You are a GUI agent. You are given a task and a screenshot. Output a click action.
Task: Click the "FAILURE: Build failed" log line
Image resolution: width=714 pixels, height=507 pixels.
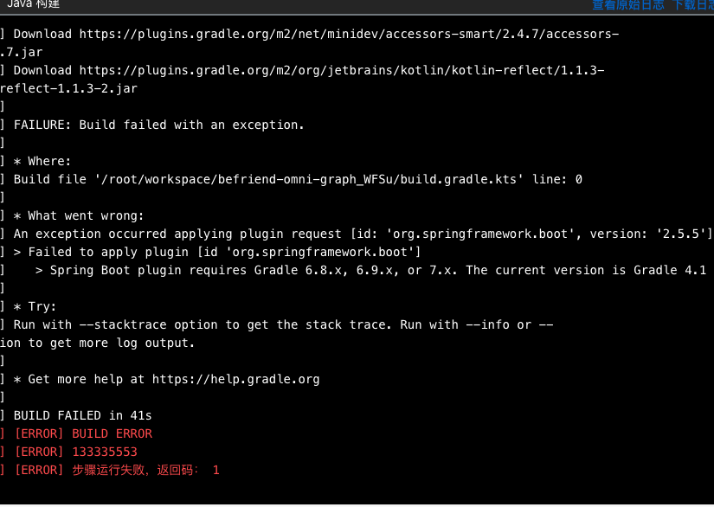(159, 125)
